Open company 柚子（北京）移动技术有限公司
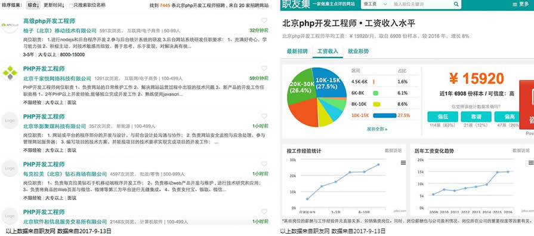Screen dimensions: 534x236 coord(60,30)
